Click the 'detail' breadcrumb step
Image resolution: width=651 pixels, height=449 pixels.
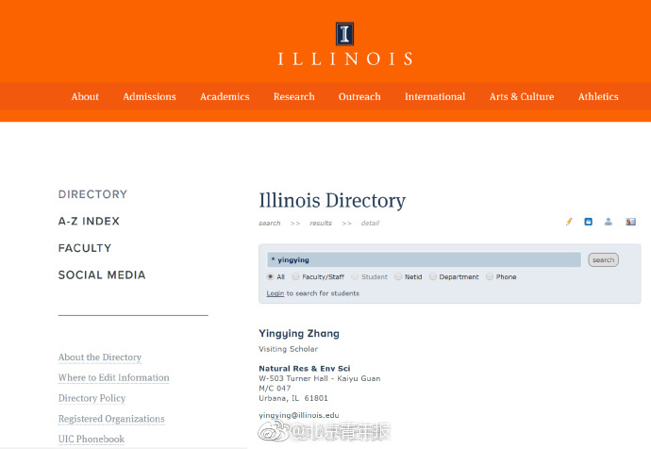(370, 224)
